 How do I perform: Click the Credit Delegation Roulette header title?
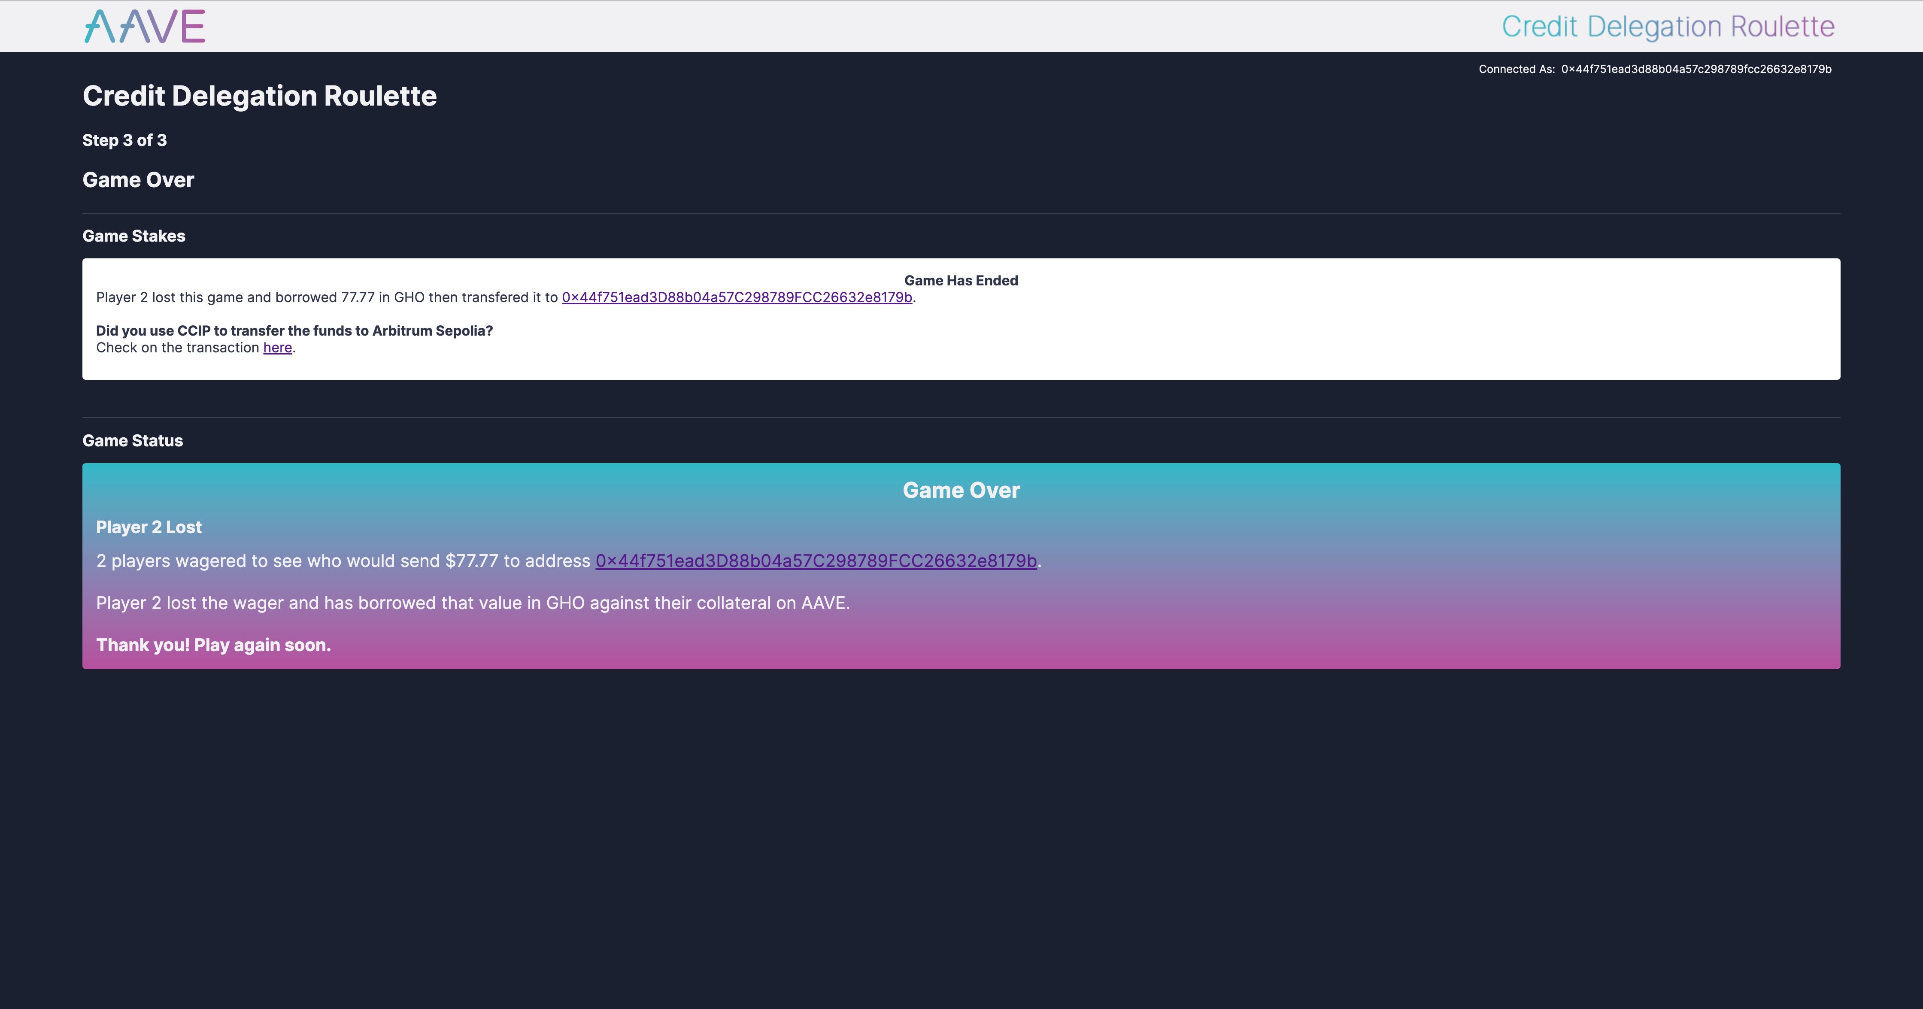point(1668,27)
